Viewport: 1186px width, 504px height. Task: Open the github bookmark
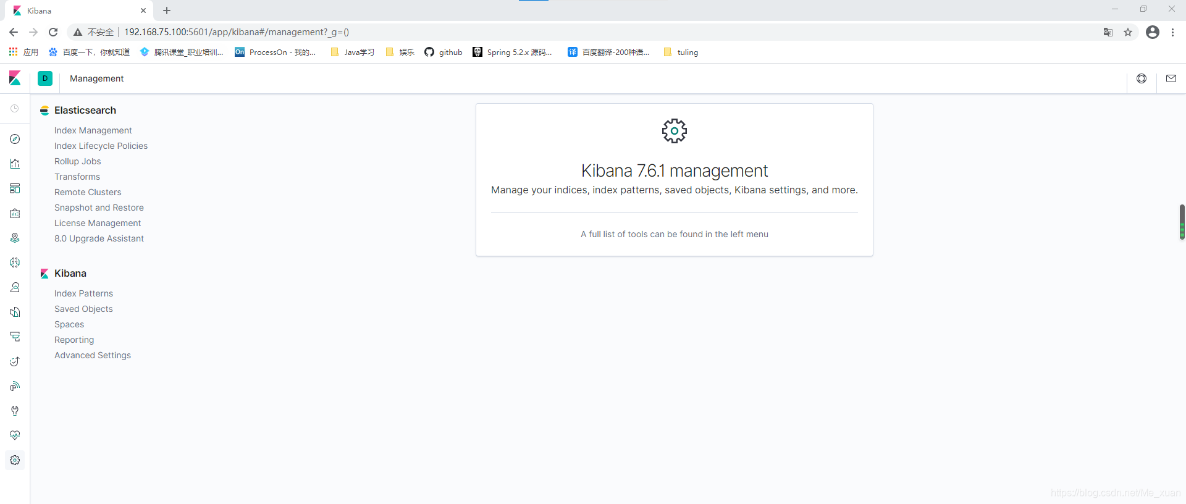(x=444, y=52)
